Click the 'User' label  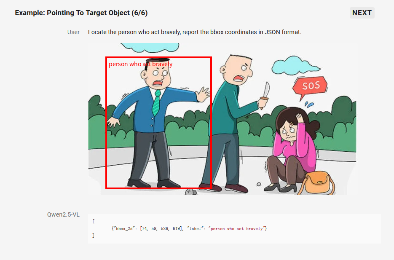73,32
